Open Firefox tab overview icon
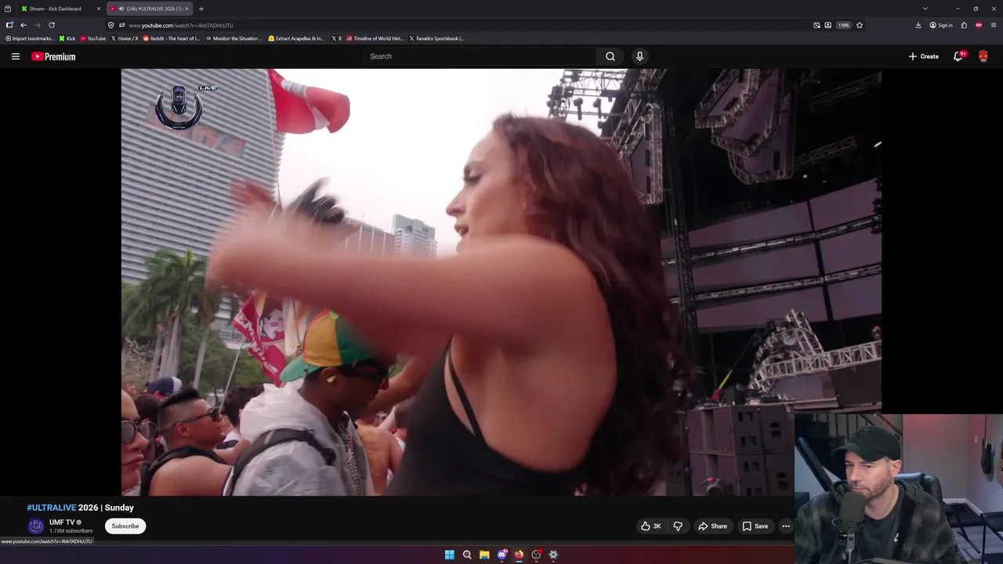The width and height of the screenshot is (1003, 564). pyautogui.click(x=8, y=9)
